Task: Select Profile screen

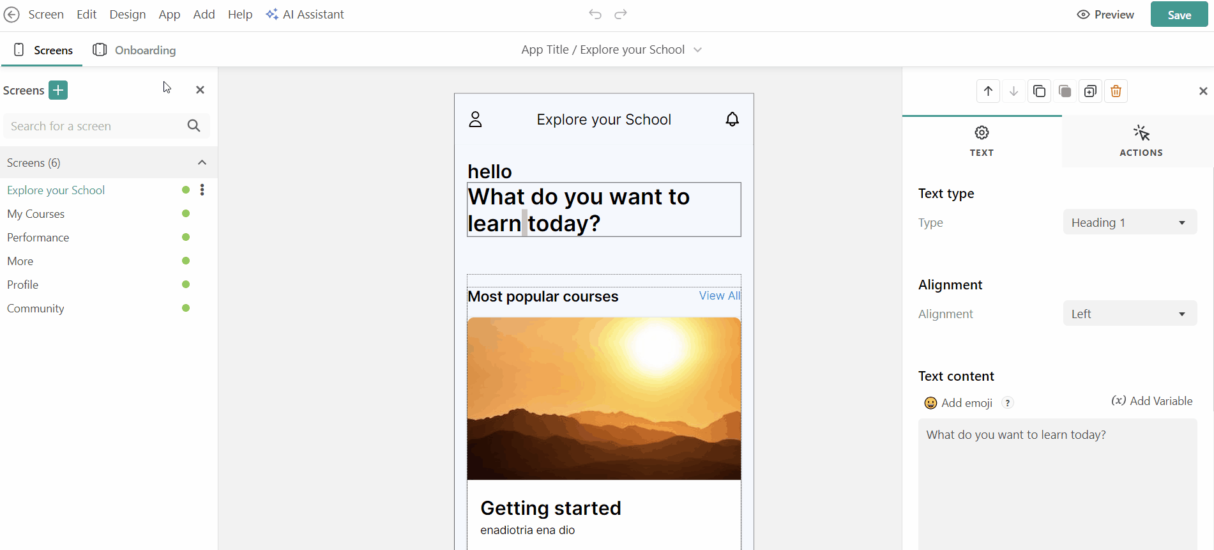Action: pos(22,285)
